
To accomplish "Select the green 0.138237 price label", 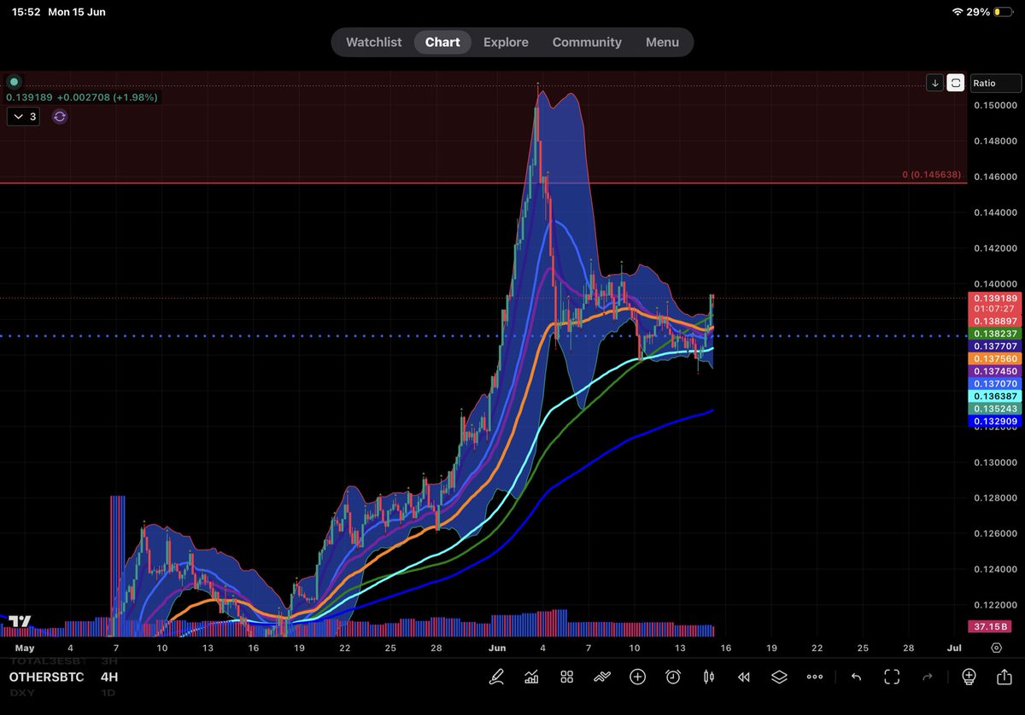I will coord(993,334).
